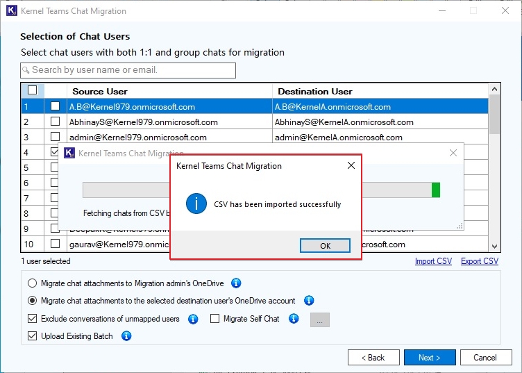Click the table scrollbar up arrow
Image resolution: width=522 pixels, height=373 pixels.
pos(494,89)
